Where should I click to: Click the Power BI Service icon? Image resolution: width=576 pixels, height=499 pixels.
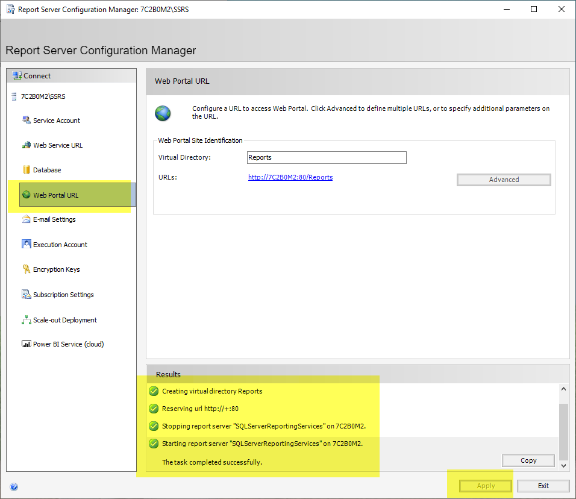tap(26, 344)
